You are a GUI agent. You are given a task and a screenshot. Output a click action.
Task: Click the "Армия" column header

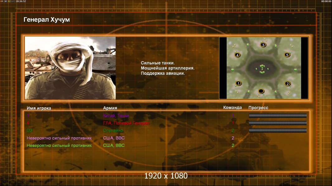(x=110, y=108)
